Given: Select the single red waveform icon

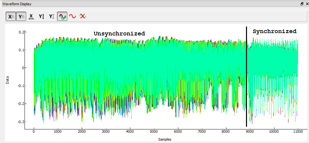Looking at the screenshot, I should coord(72,16).
